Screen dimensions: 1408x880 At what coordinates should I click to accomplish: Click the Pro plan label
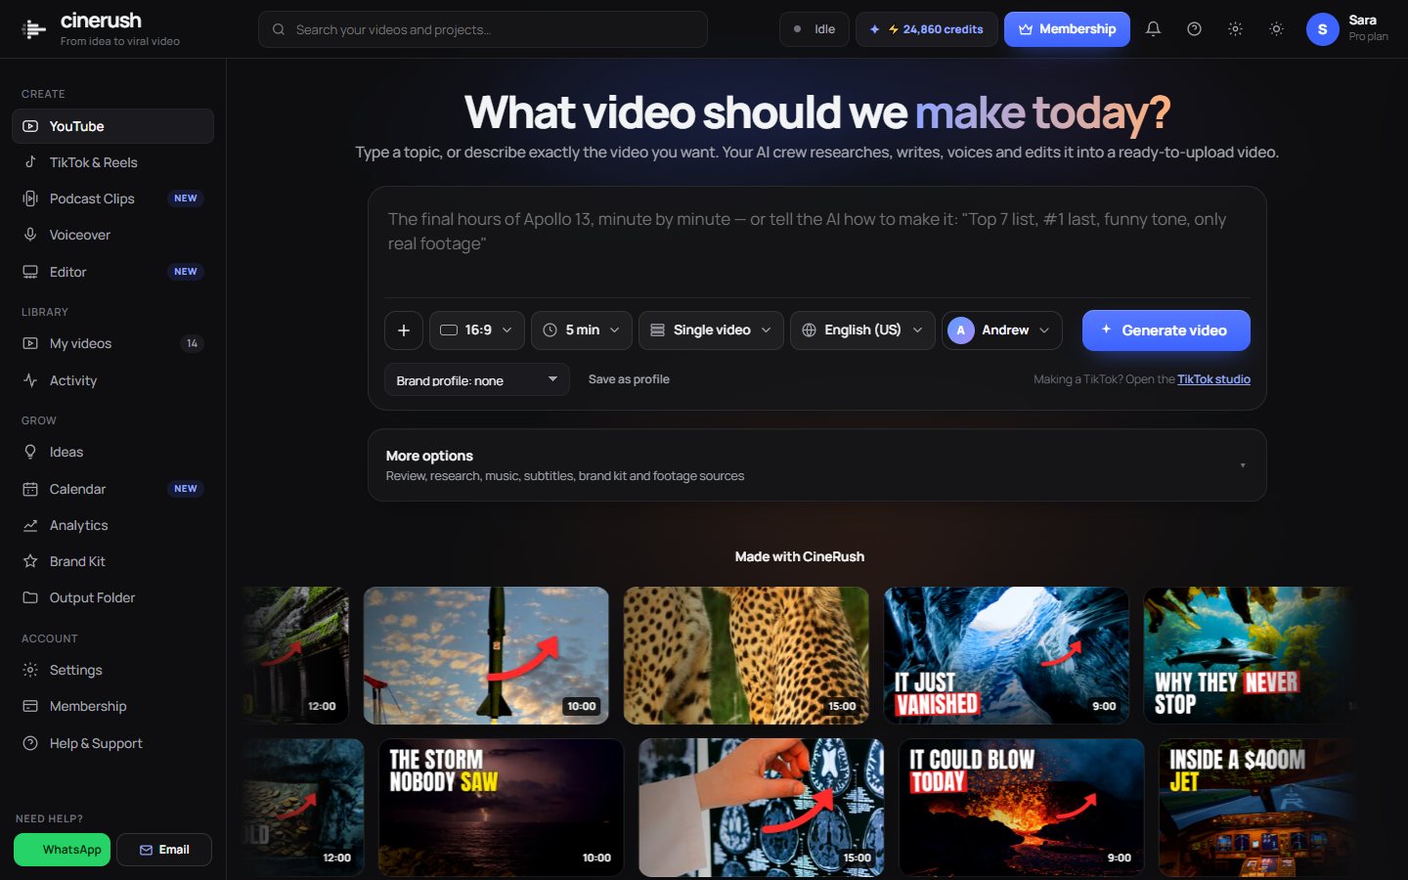1368,37
